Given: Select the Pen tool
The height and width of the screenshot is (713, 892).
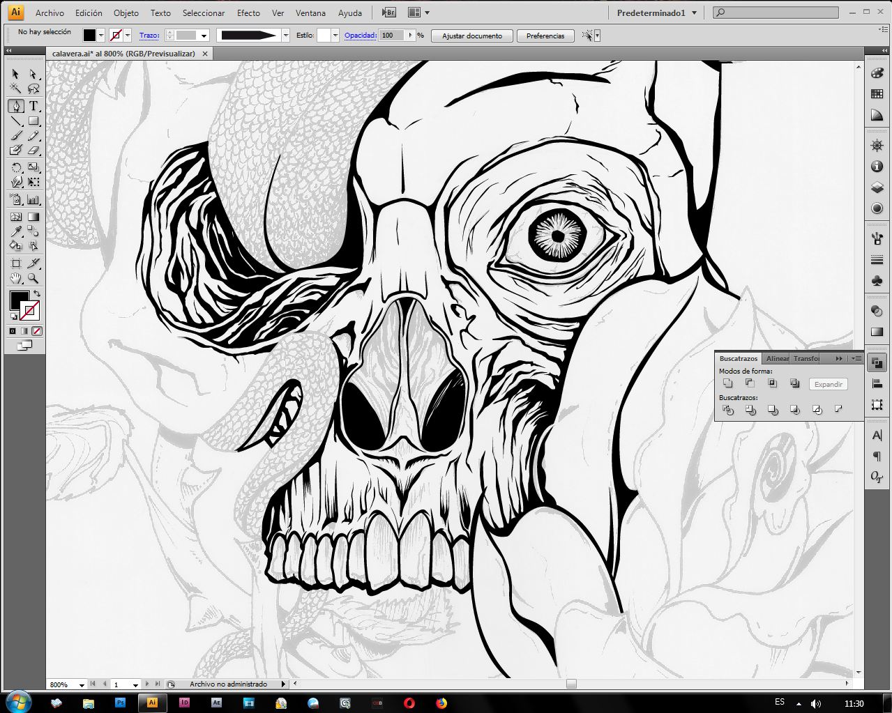Looking at the screenshot, I should pos(16,106).
